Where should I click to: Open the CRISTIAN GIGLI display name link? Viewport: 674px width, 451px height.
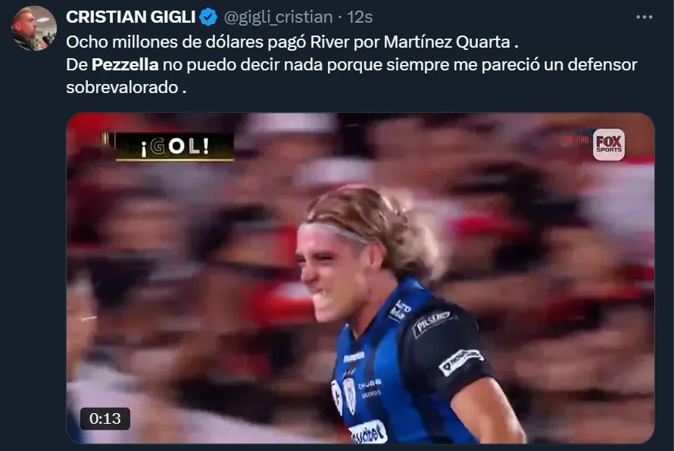[x=131, y=17]
